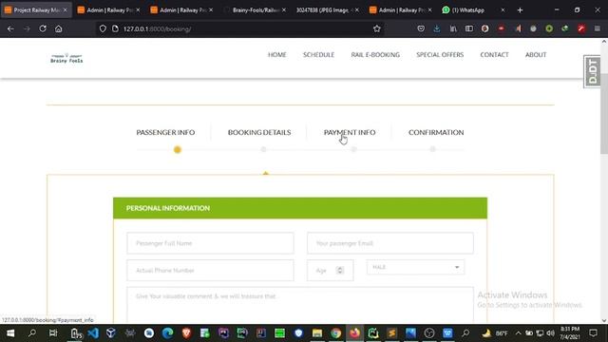Open the SPECIAL OFFERS navigation link
The image size is (608, 342).
[x=440, y=55]
